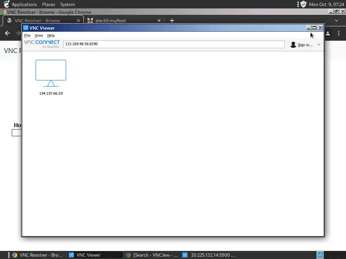The image size is (346, 259).
Task: Open Chrome three-dot menu
Action: point(339,33)
